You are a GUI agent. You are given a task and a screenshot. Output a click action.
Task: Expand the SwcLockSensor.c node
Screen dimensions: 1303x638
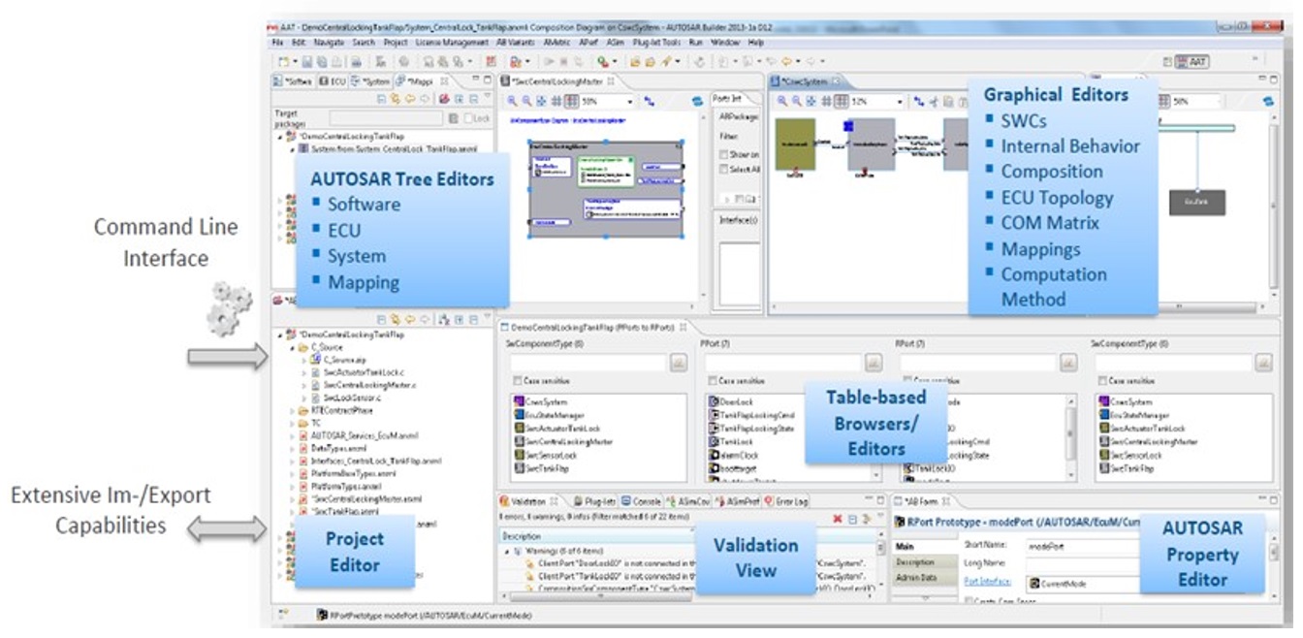(302, 398)
